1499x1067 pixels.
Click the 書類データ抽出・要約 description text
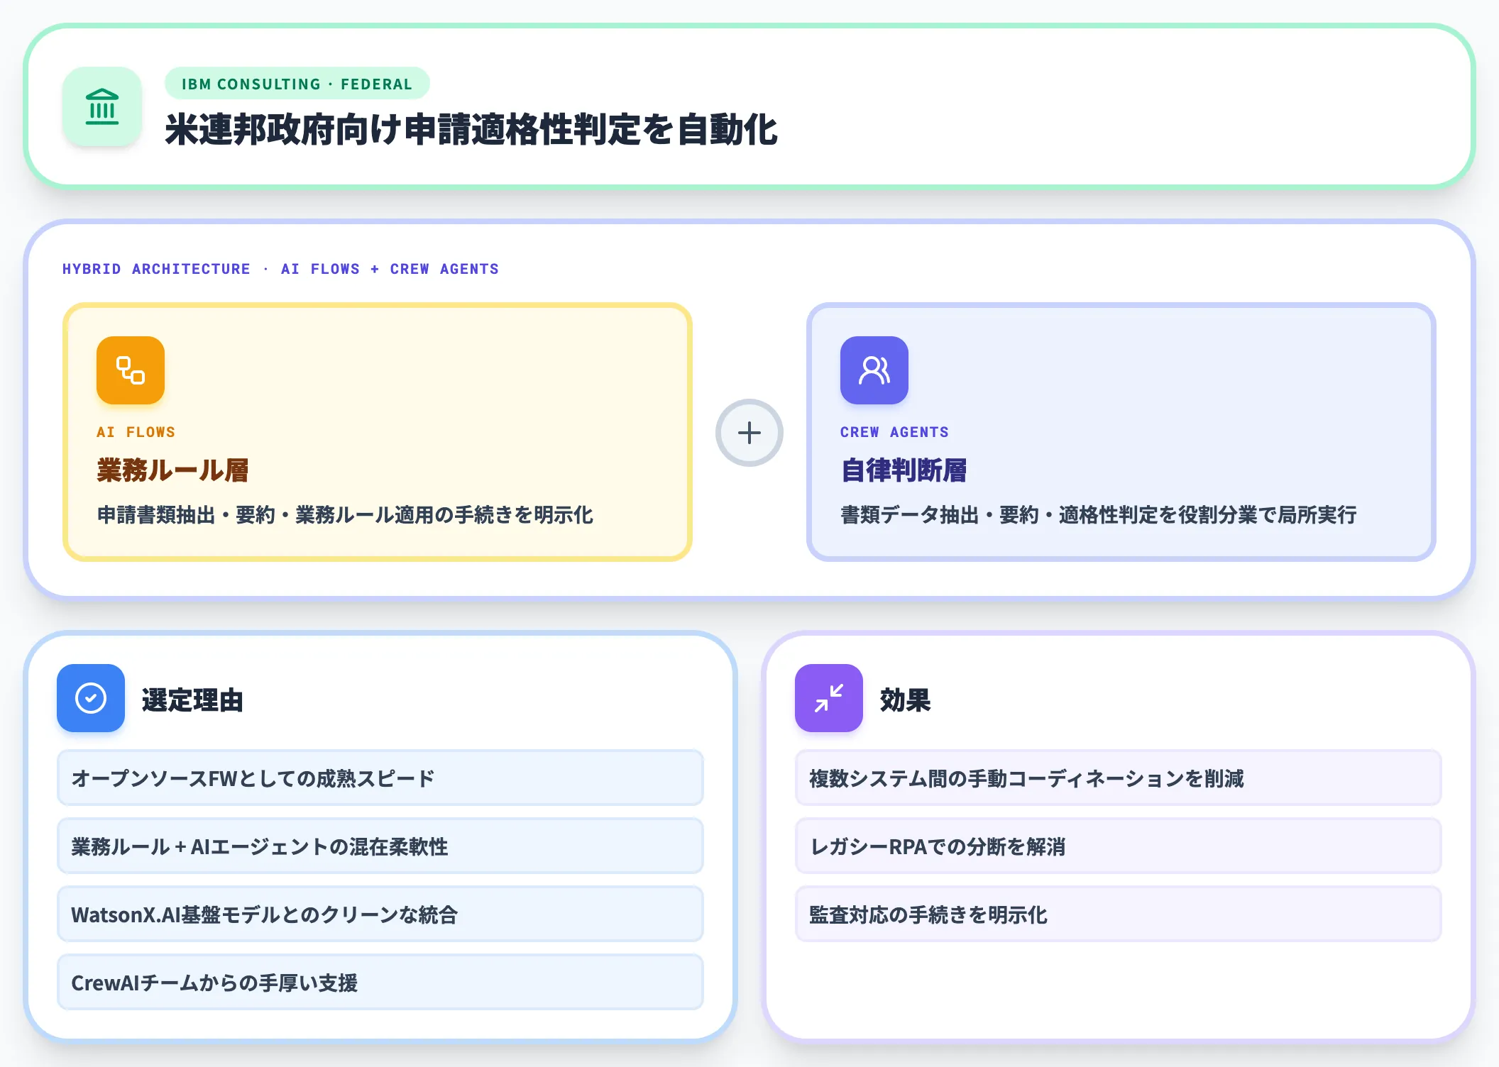1099,515
